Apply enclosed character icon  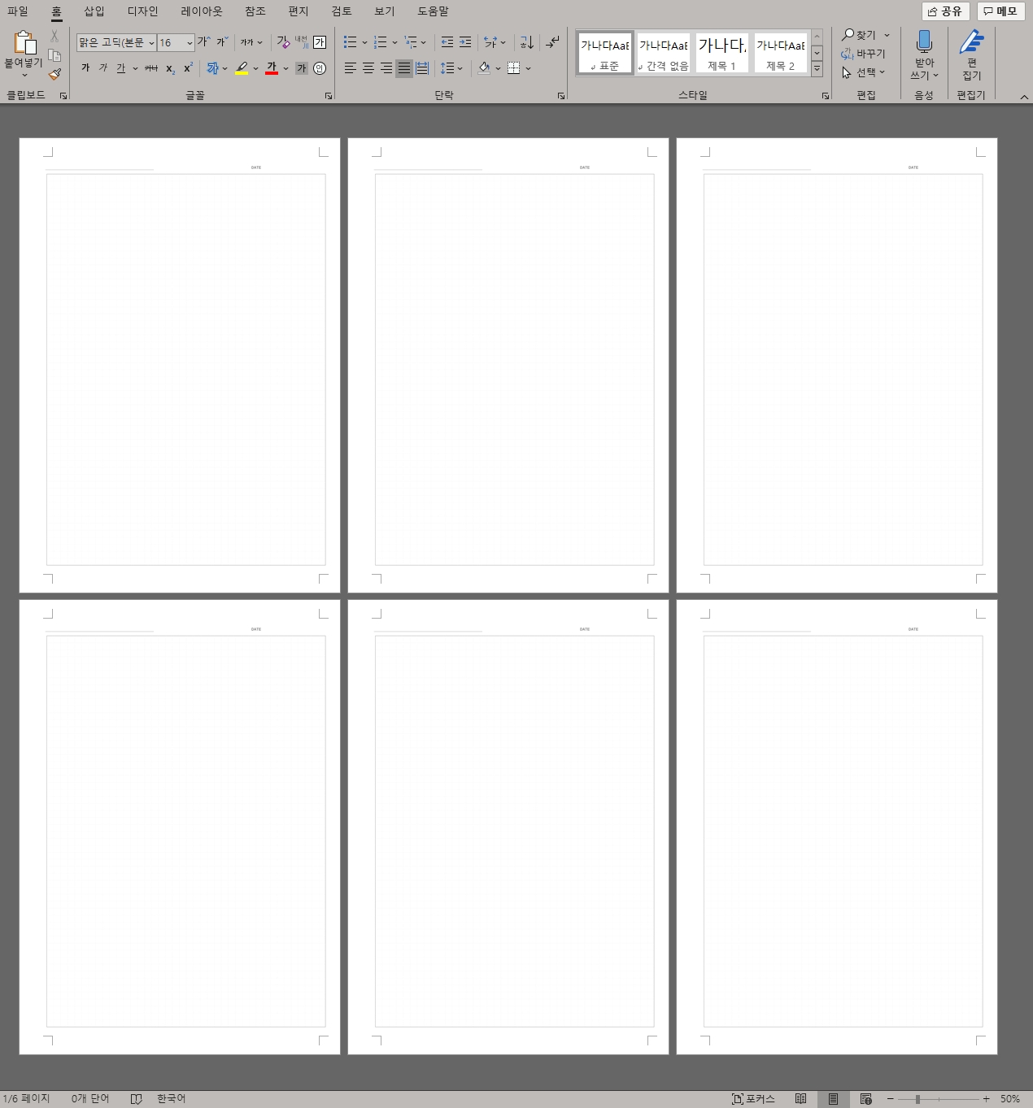click(x=320, y=68)
